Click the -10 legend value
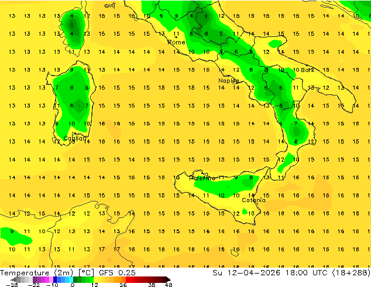Image resolution: width=371 pixels, height=287 pixels. tap(52, 285)
